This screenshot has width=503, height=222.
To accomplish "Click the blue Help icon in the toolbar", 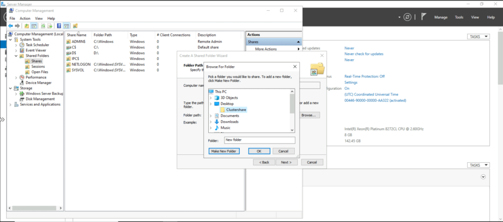I will (x=59, y=25).
